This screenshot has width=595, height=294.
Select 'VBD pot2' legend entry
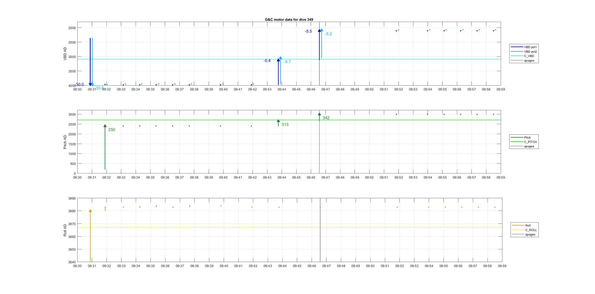point(524,51)
